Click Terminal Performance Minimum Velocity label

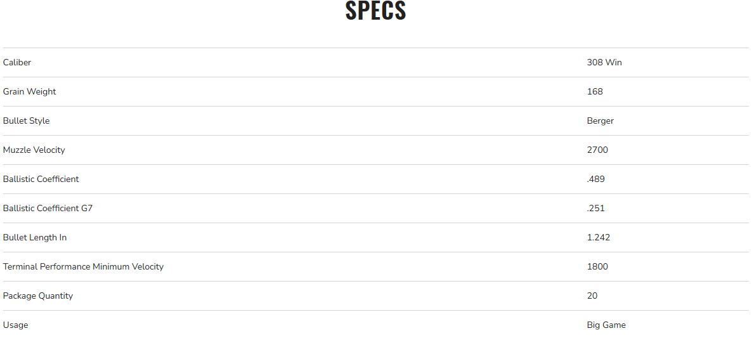click(83, 267)
